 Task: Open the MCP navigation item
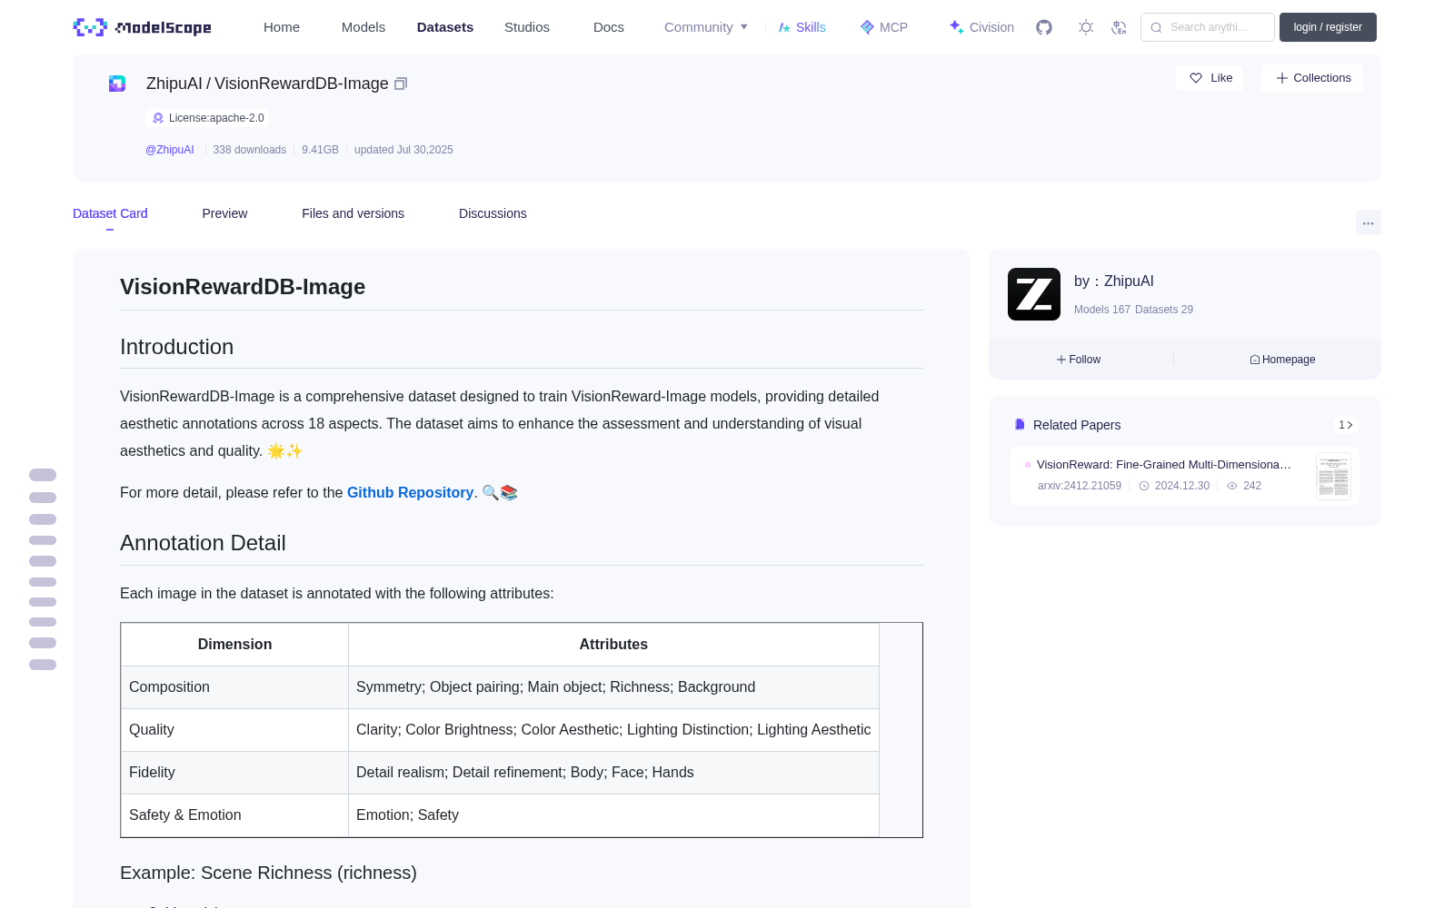click(884, 27)
